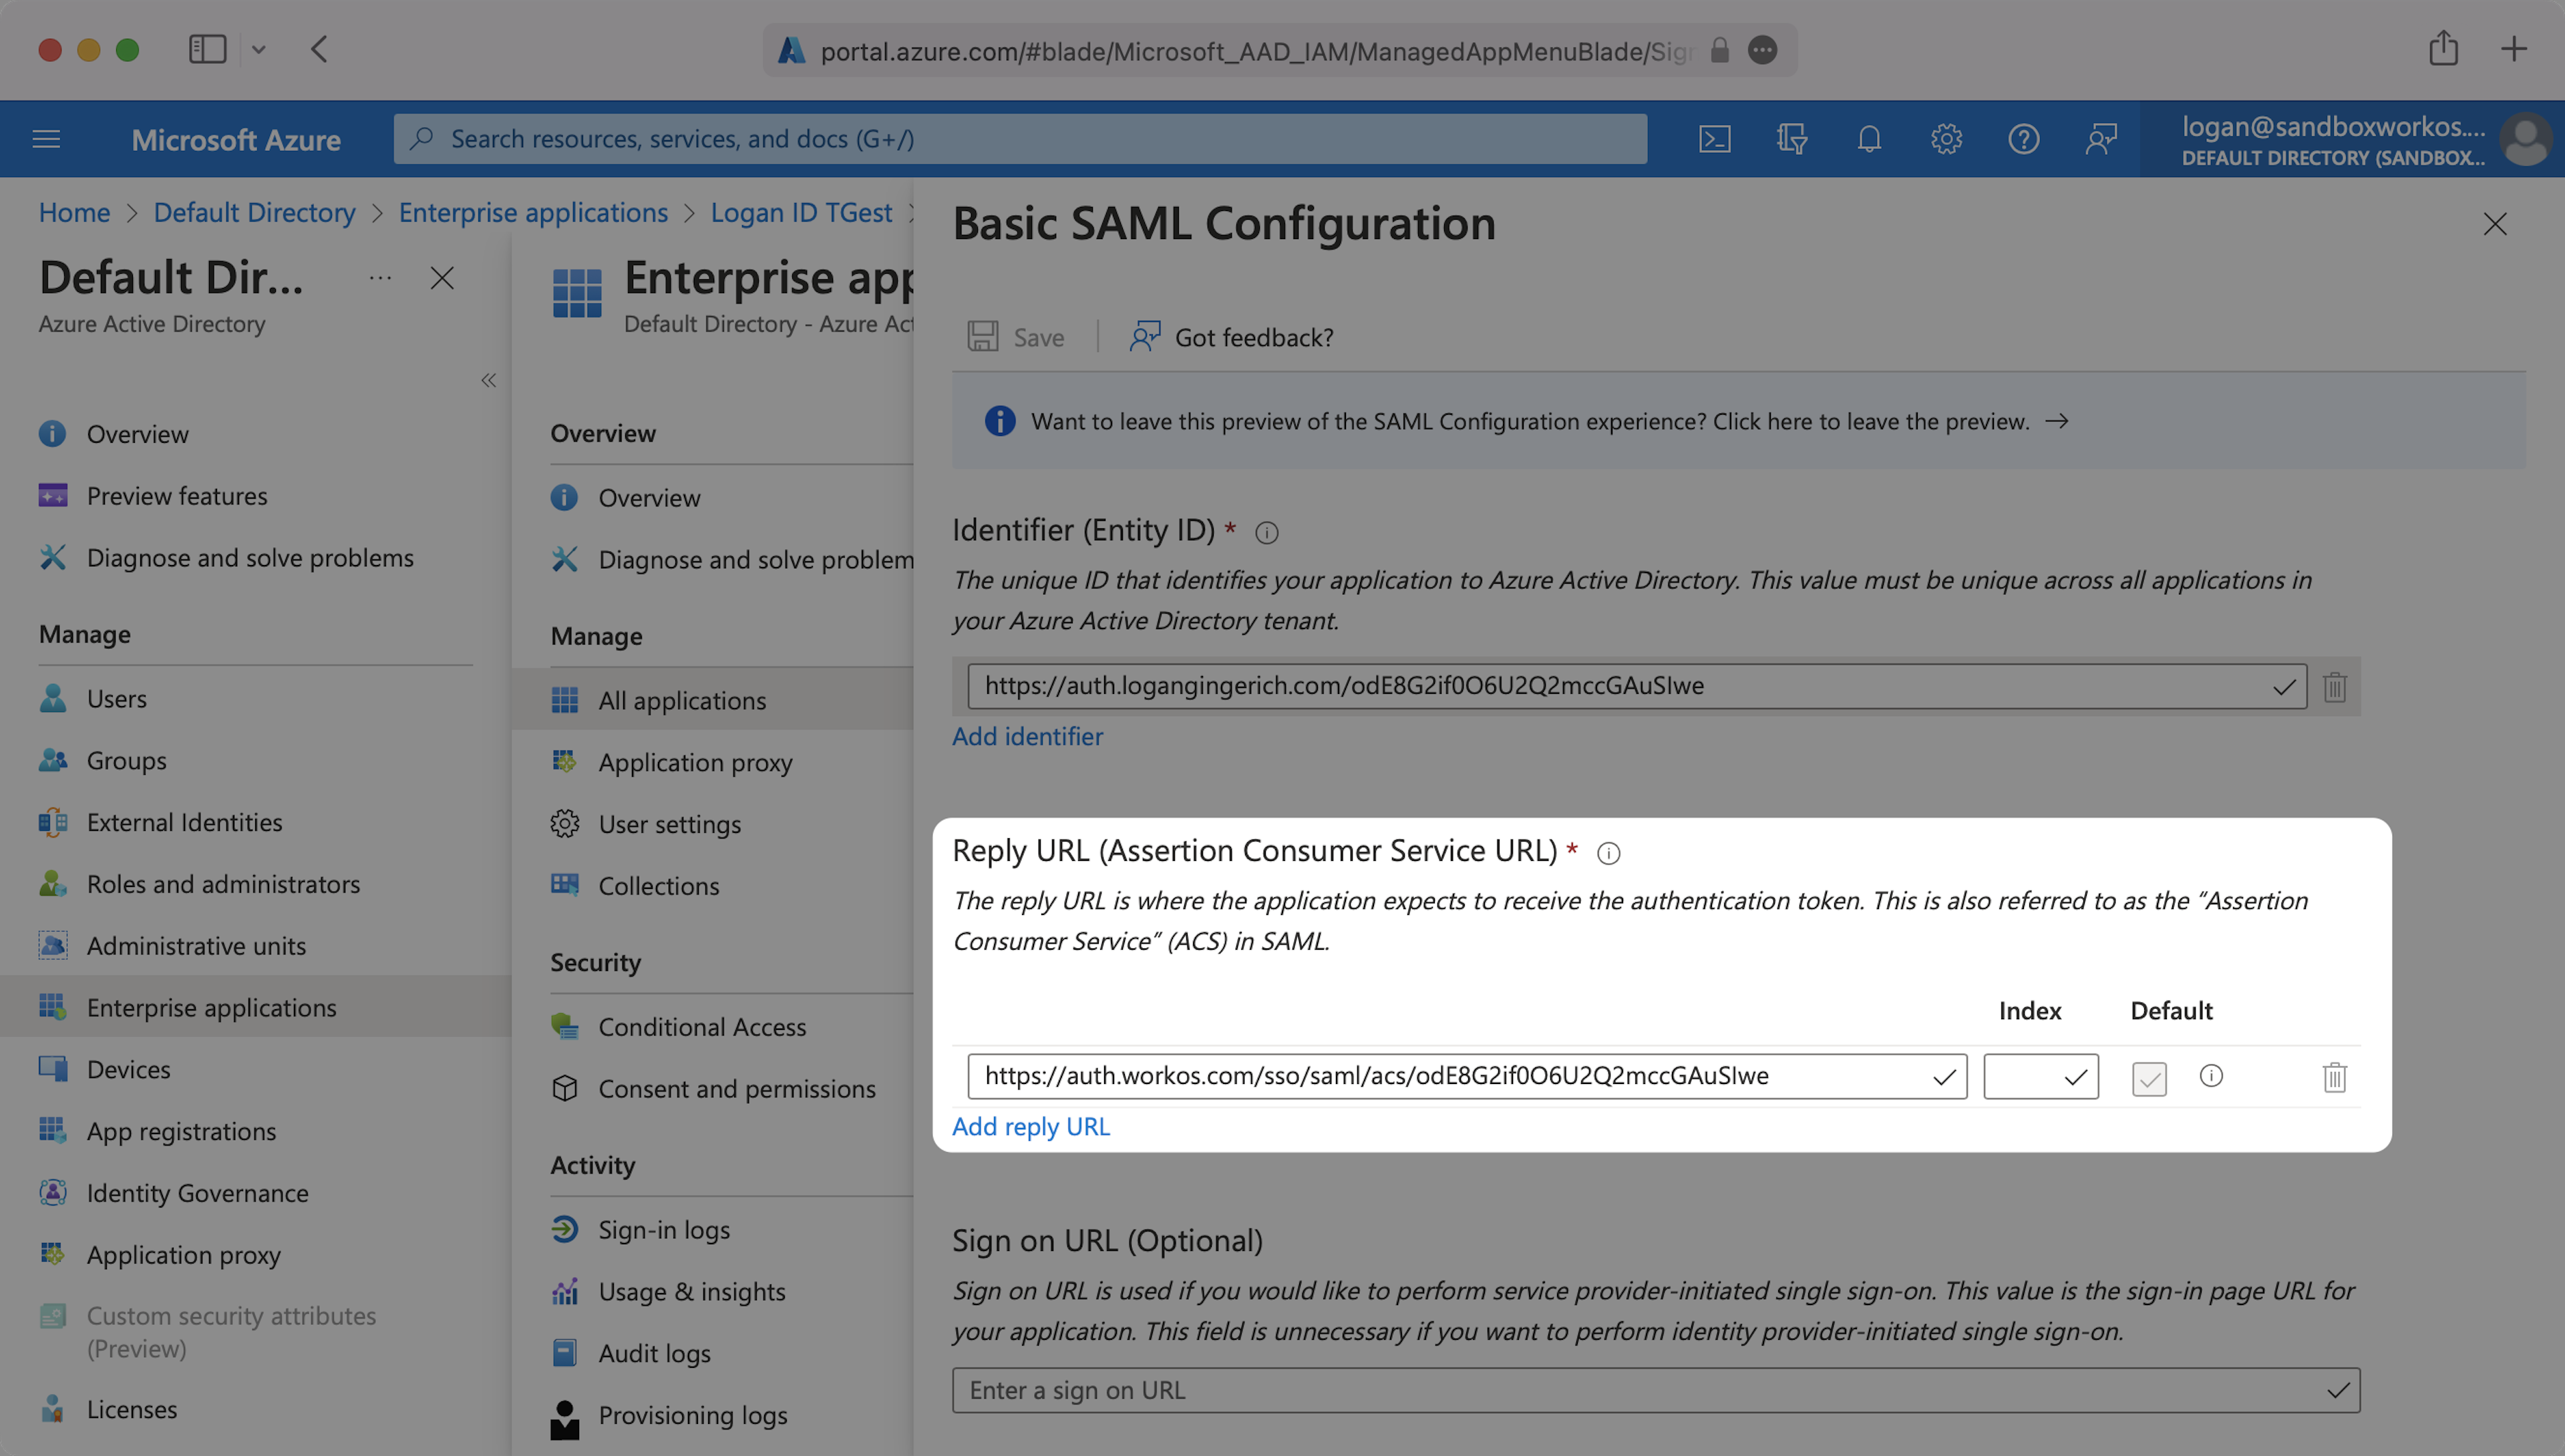The height and width of the screenshot is (1456, 2565).
Task: Open Conditional Access menu item
Action: tap(701, 1027)
